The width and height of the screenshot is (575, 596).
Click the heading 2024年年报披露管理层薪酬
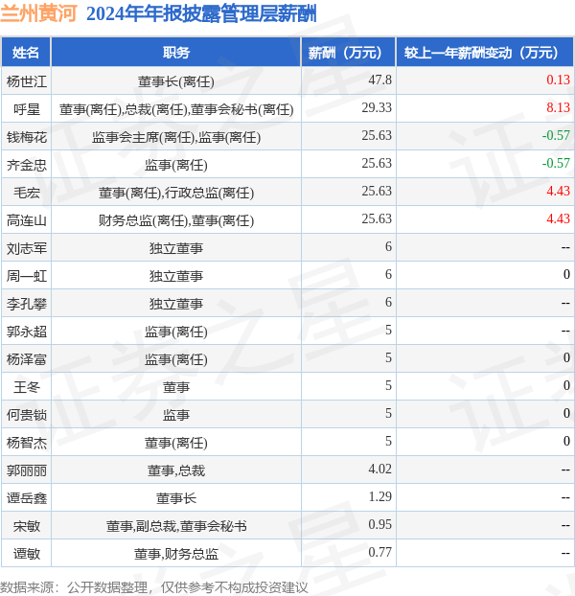click(x=201, y=14)
